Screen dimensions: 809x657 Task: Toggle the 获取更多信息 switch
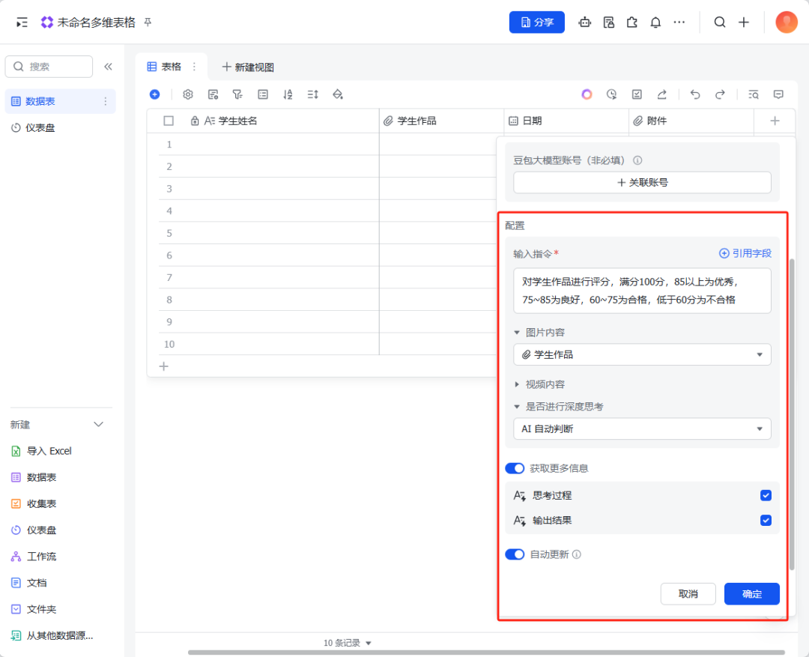coord(515,468)
